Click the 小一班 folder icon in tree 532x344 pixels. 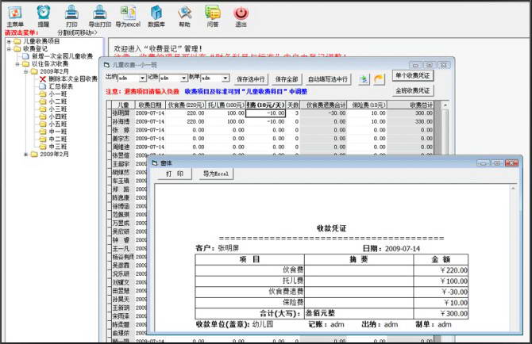click(x=43, y=94)
